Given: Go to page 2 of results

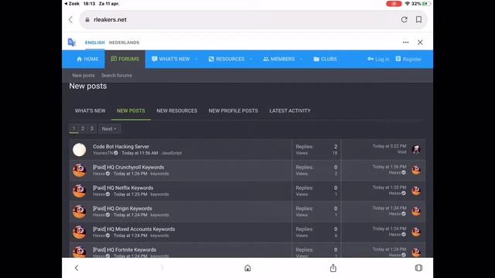Looking at the screenshot, I should (83, 129).
